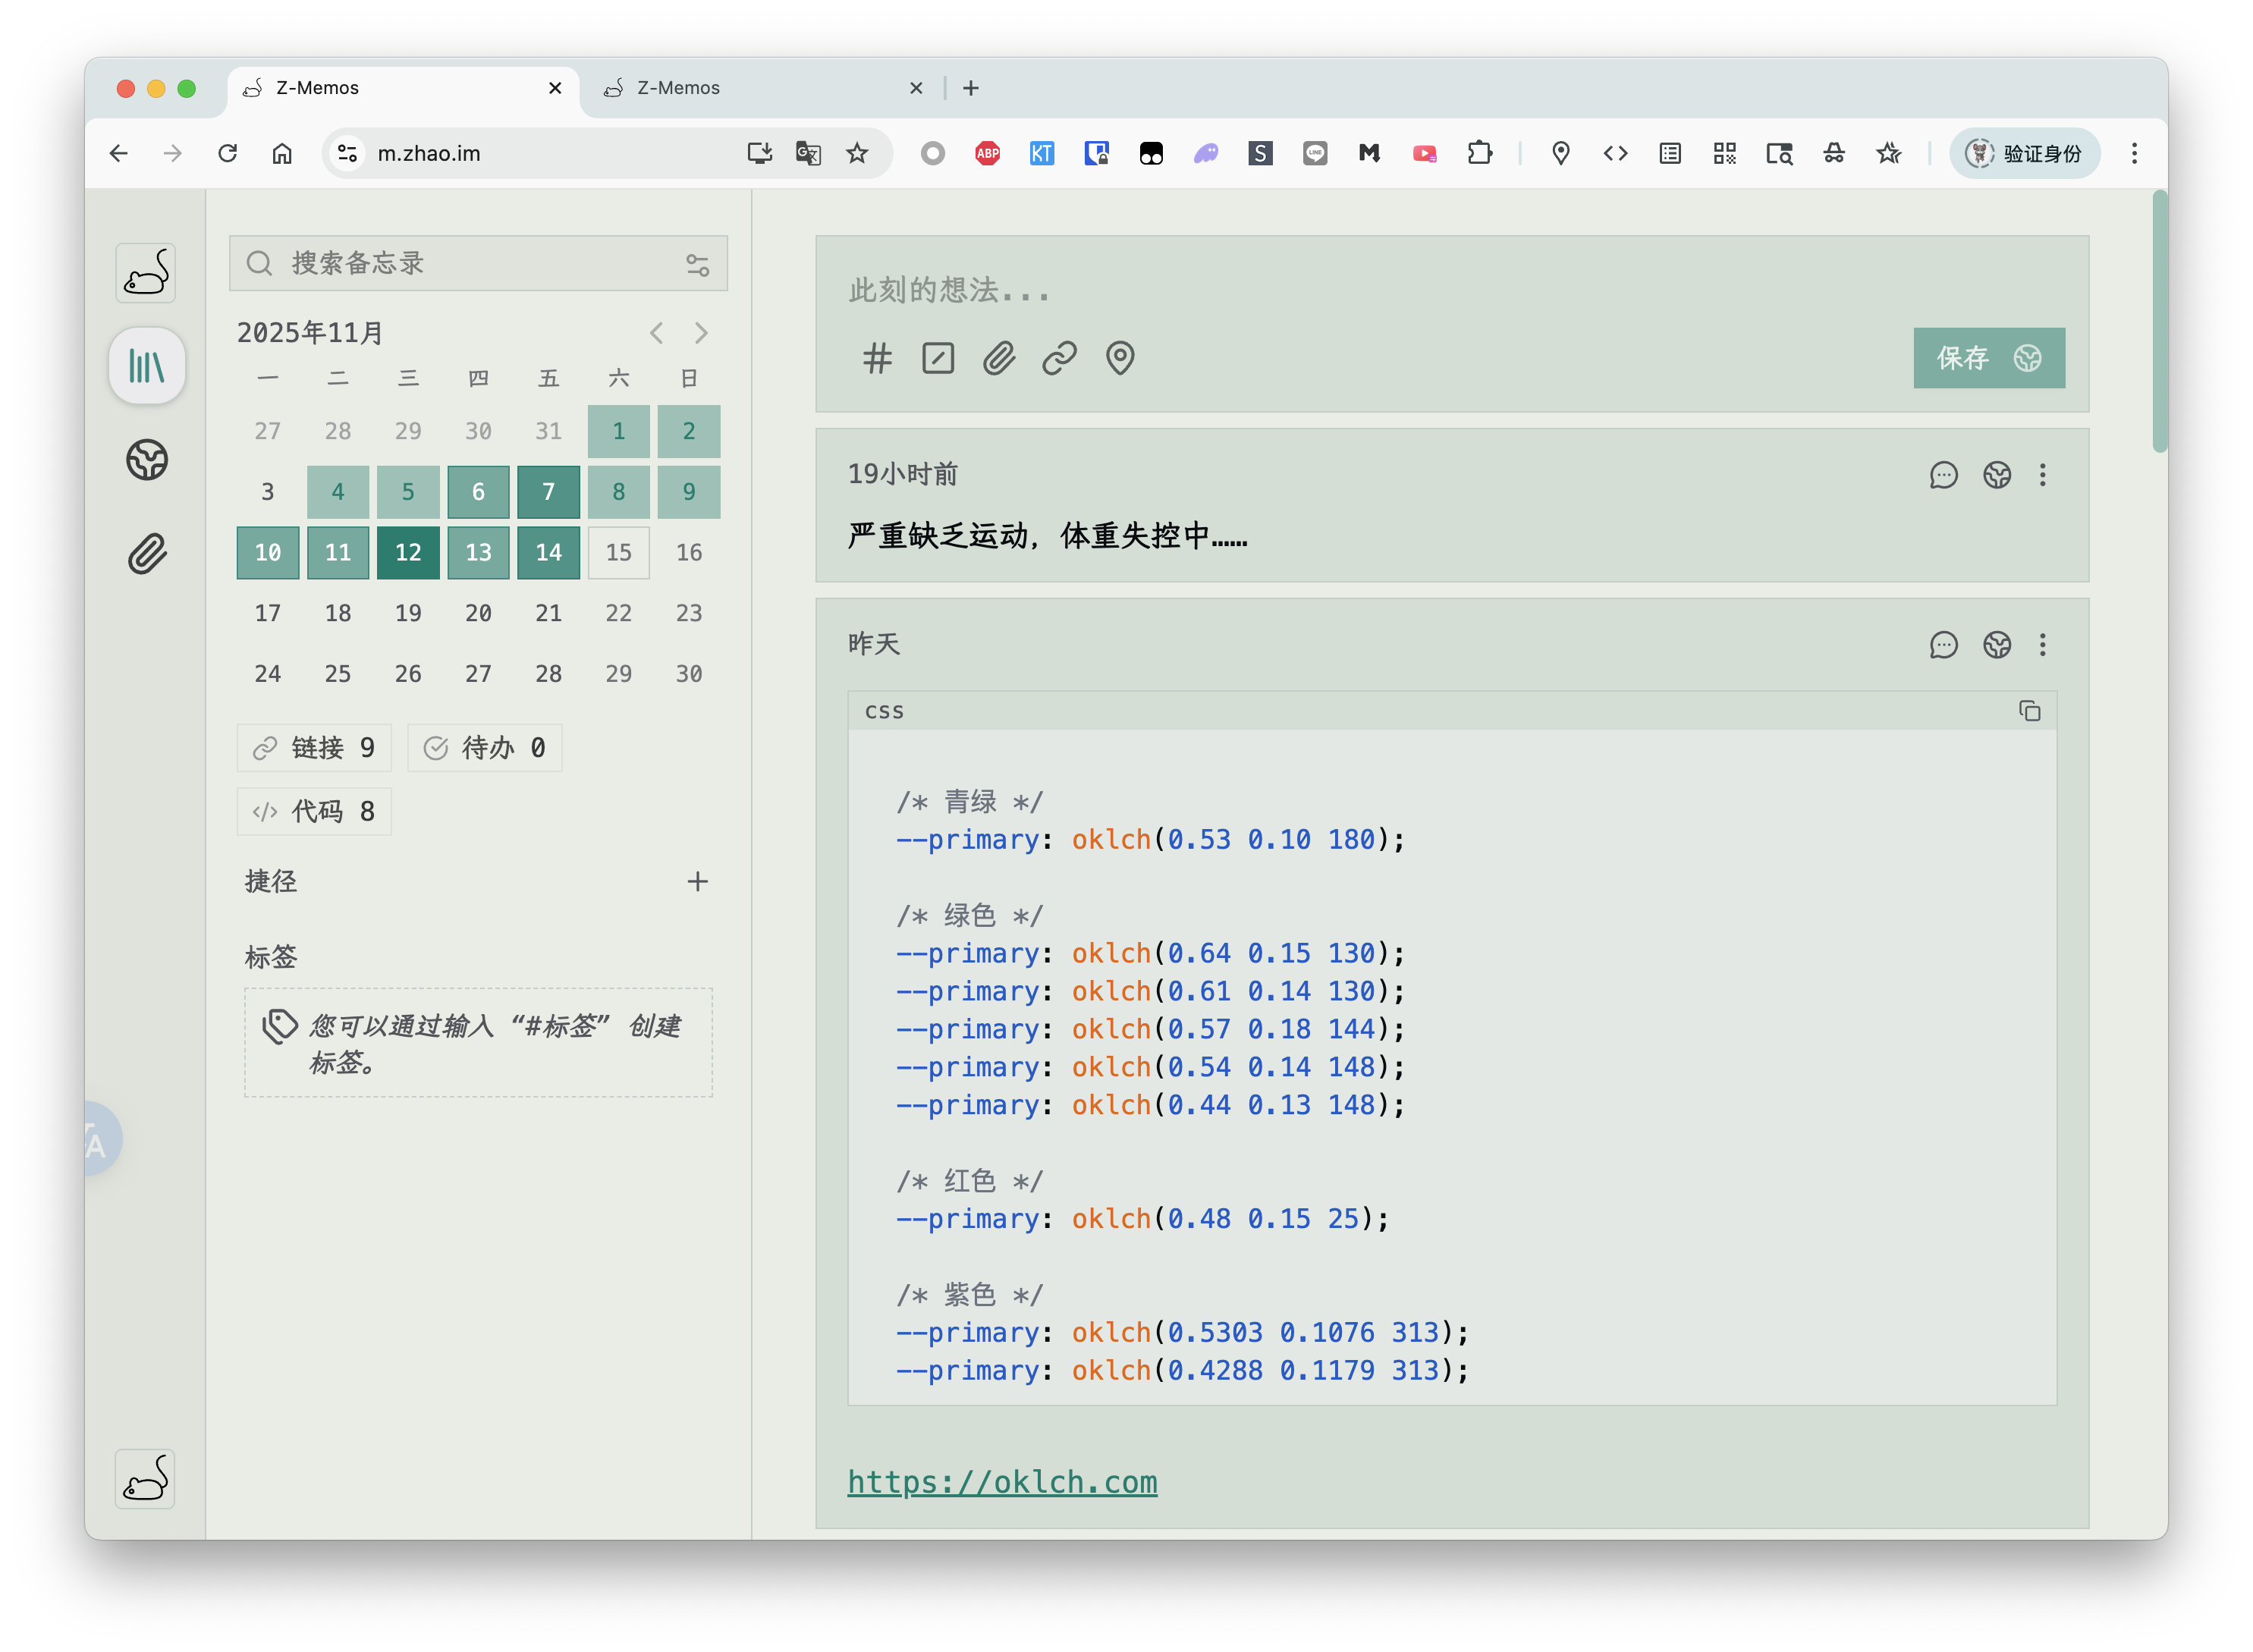Open the https://oklch.com link

[1002, 1481]
